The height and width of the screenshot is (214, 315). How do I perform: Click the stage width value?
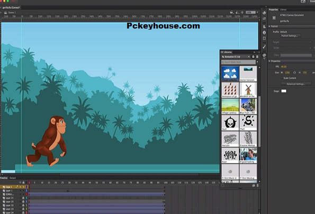pyautogui.click(x=287, y=72)
